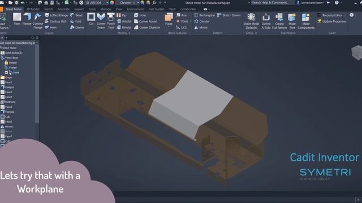
Task: Select the Flange tool
Action: coord(27,19)
